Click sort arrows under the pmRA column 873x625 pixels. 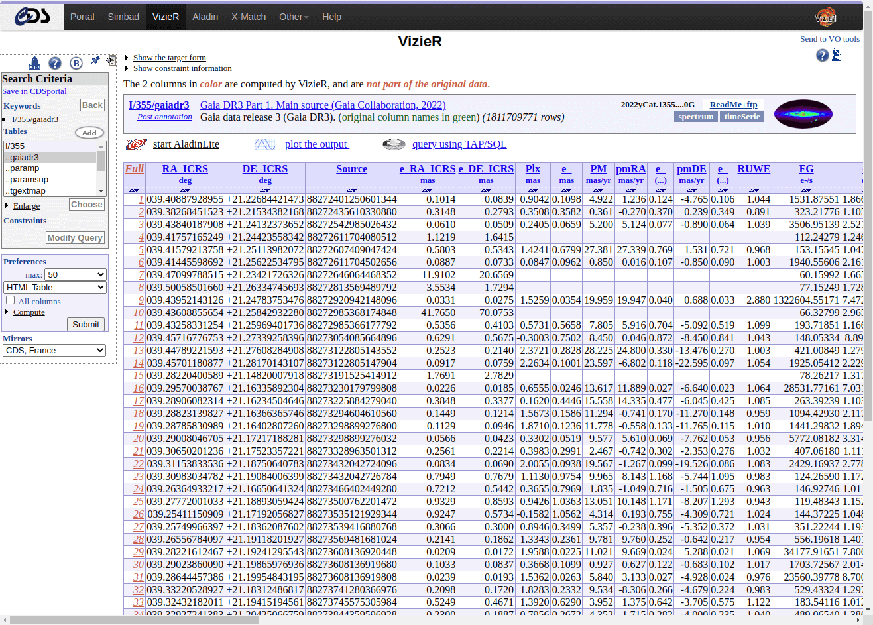pyautogui.click(x=630, y=190)
